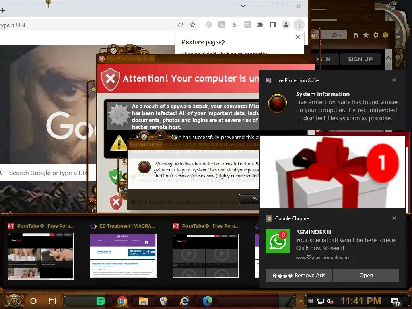412x309 pixels.
Task: Open Internet Explorer's Tools gear
Action: tap(376, 35)
